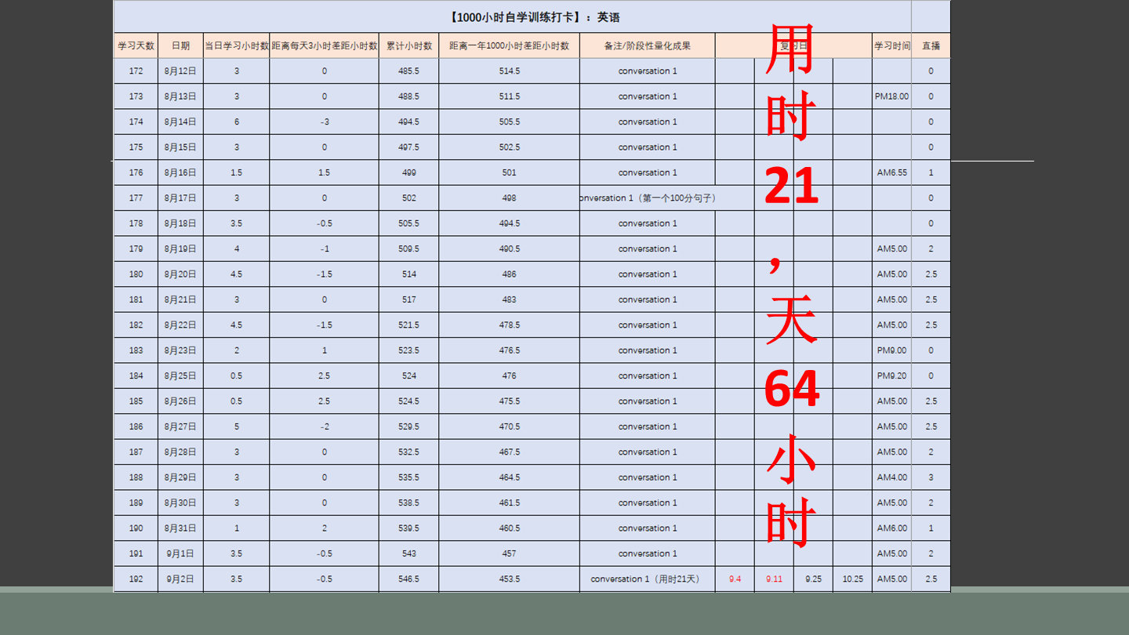This screenshot has height=635, width=1129.
Task: Click the 当日学习小时数 header cell
Action: pos(236,45)
